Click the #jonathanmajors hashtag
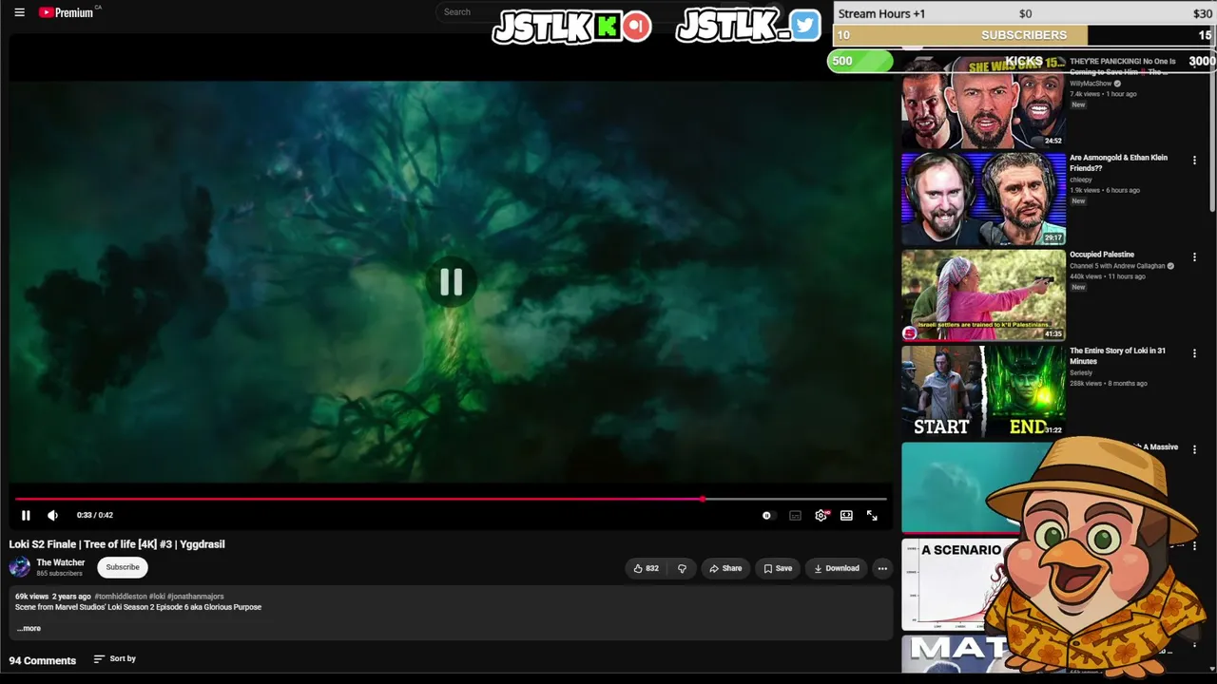 point(196,597)
